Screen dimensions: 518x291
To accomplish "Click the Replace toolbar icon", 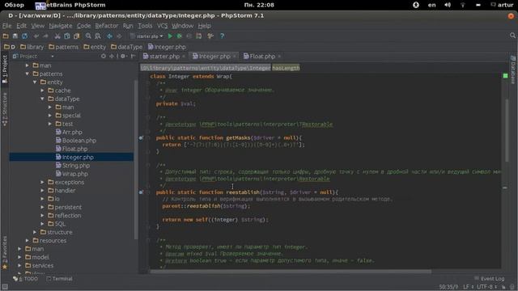I will point(98,36).
